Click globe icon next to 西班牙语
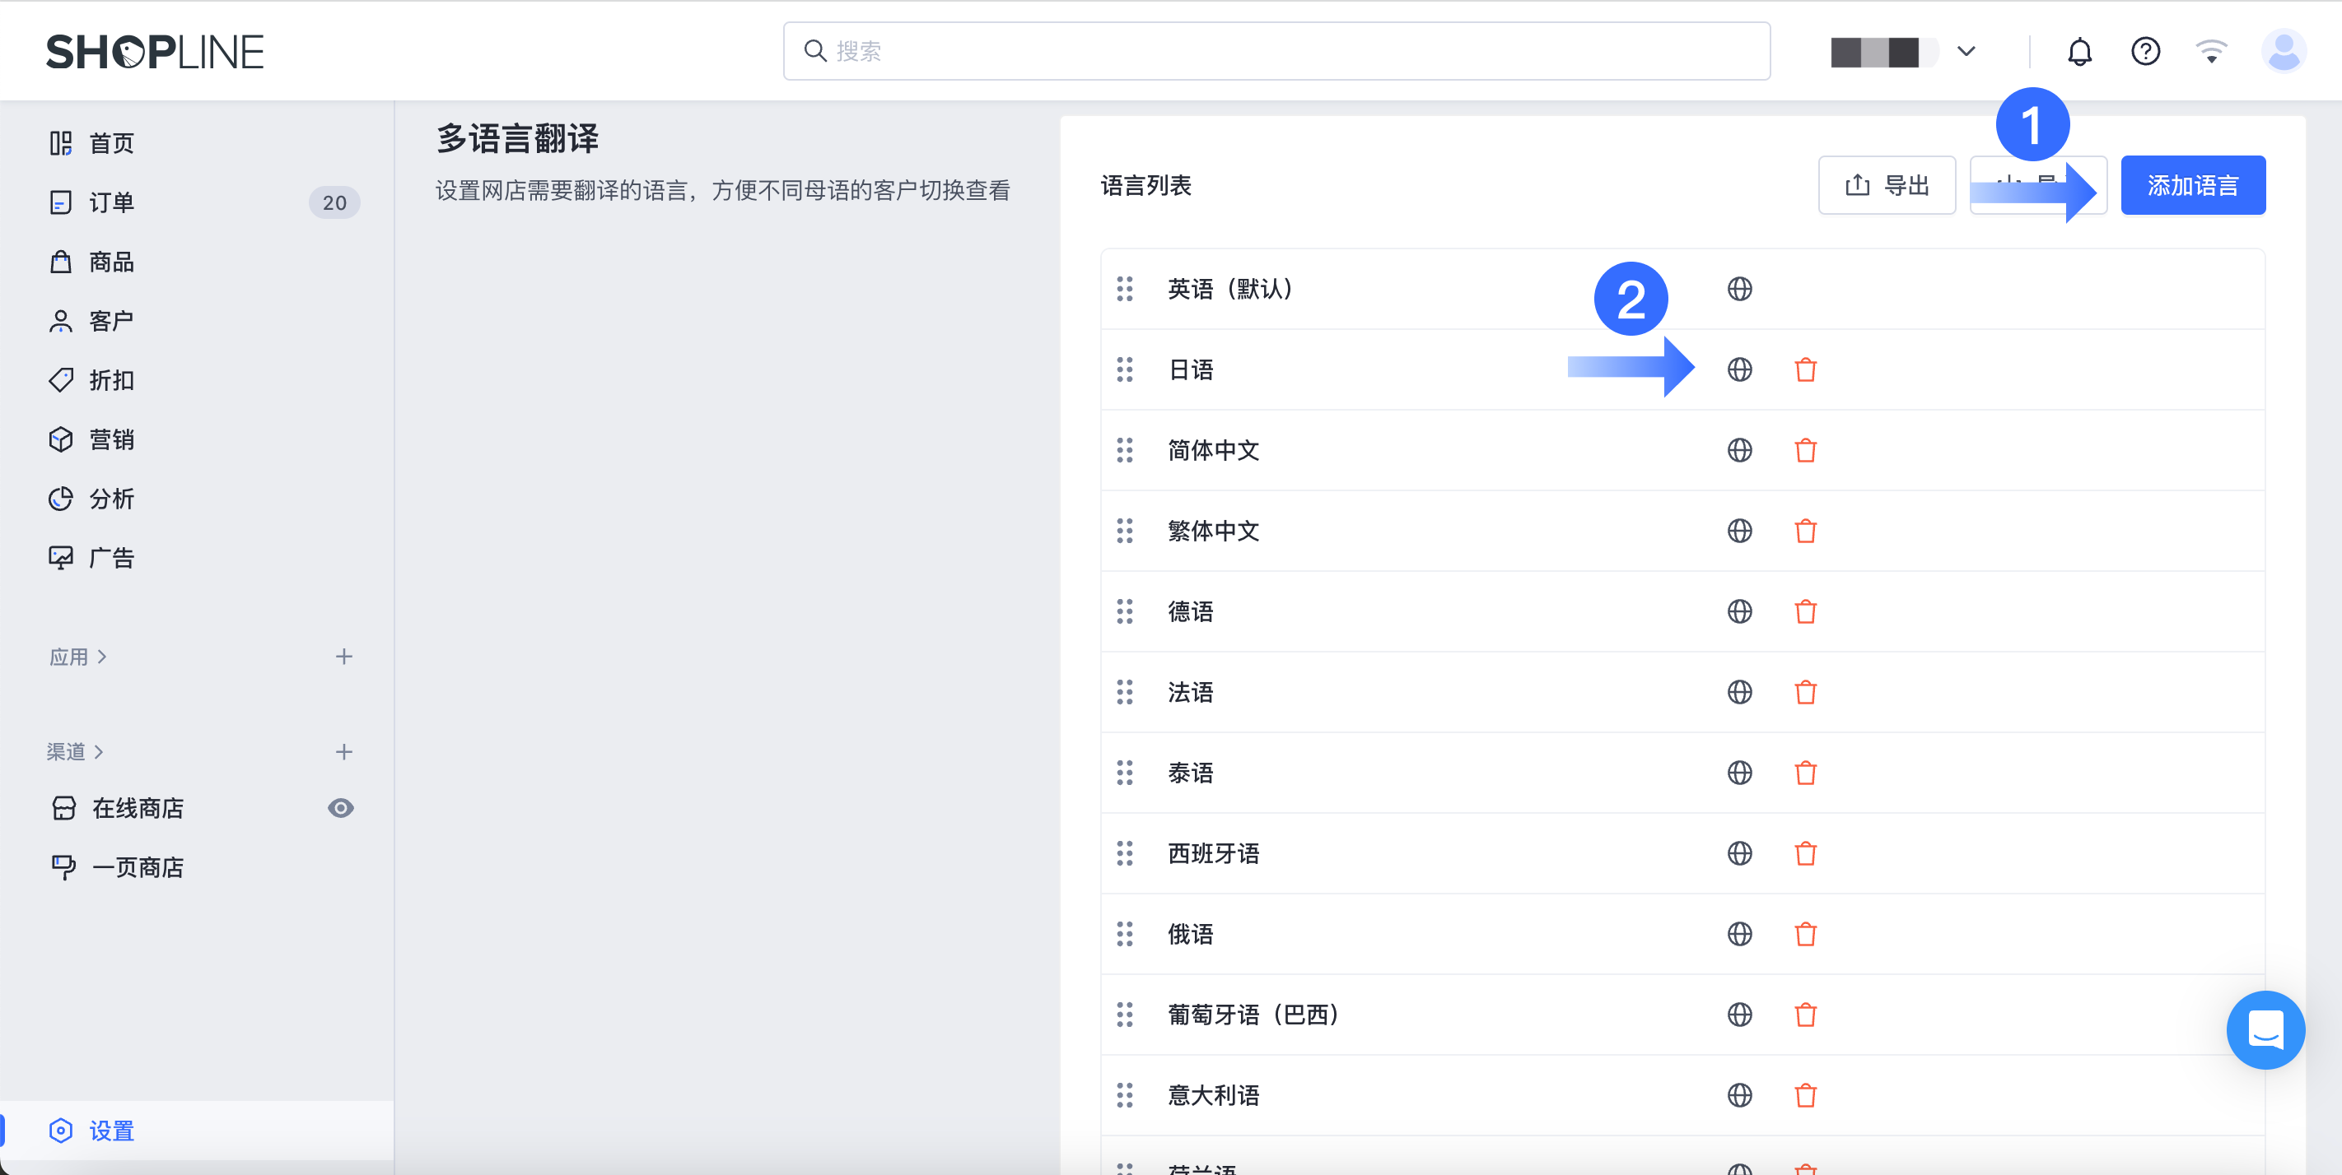 (x=1739, y=853)
